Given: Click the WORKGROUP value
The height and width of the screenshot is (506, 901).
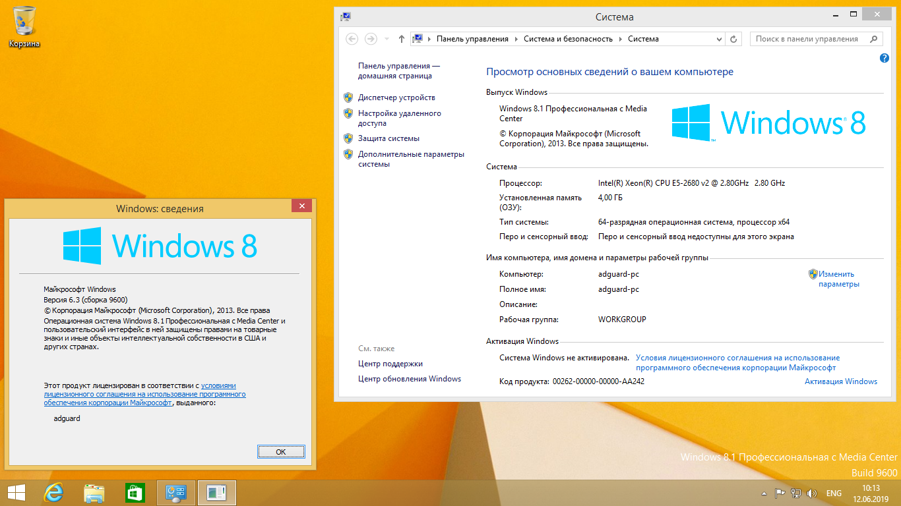Looking at the screenshot, I should tap(622, 320).
